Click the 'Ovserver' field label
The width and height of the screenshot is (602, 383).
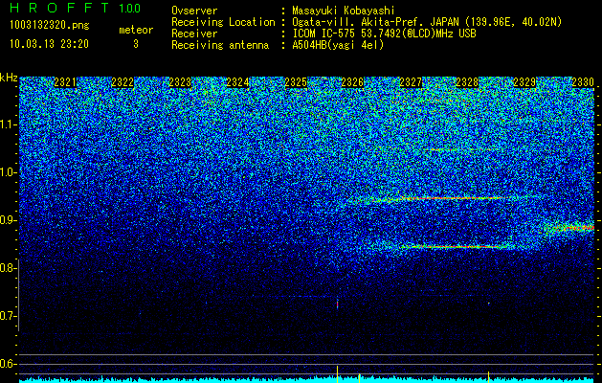click(x=194, y=11)
